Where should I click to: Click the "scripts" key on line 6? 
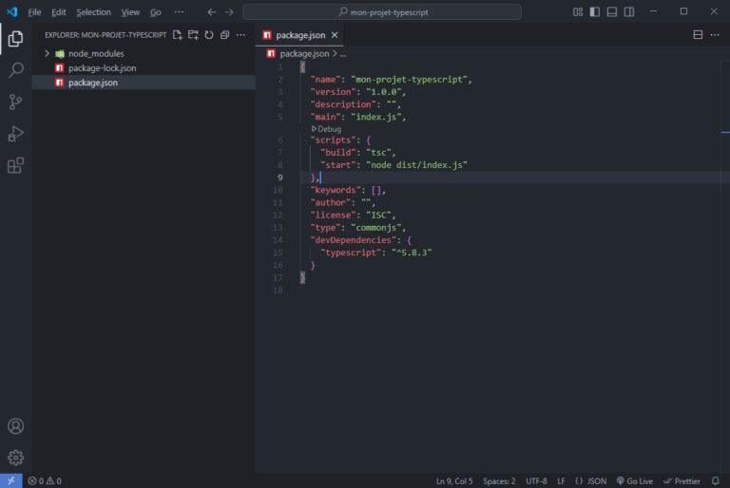[333, 140]
